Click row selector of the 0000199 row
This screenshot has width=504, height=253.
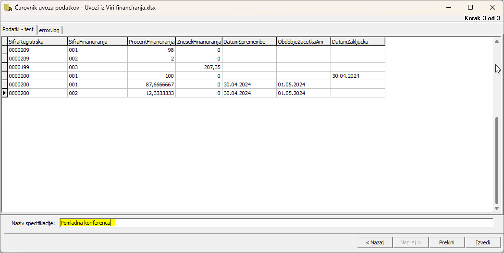pyautogui.click(x=4, y=67)
